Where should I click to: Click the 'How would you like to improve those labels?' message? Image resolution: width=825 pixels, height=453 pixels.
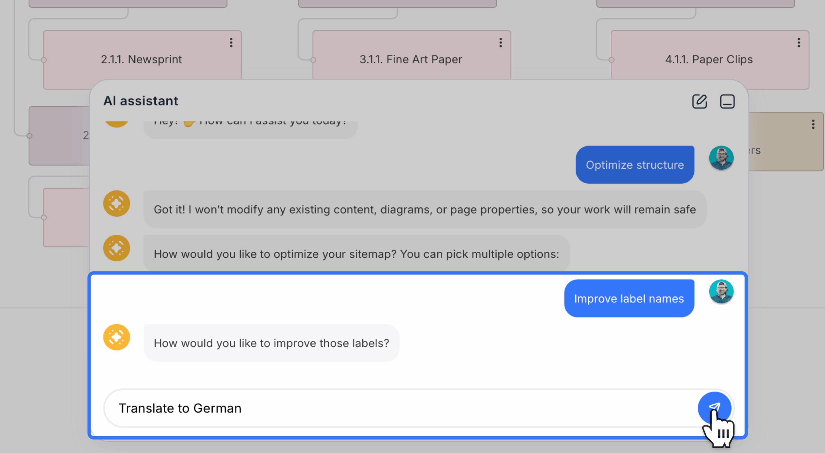pyautogui.click(x=271, y=343)
